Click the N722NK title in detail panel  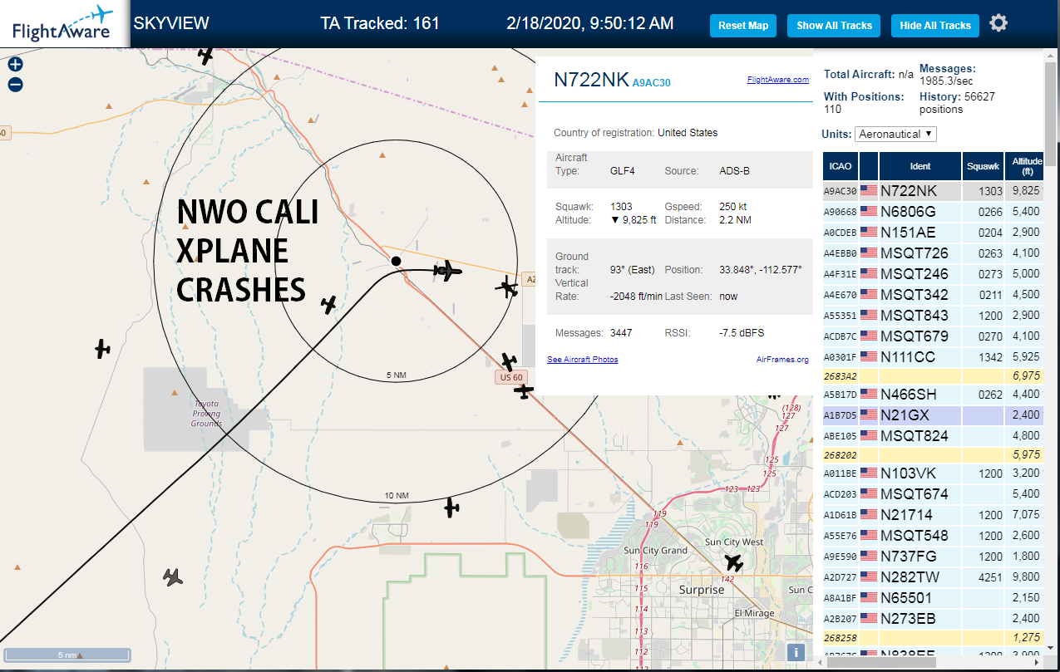tap(591, 80)
